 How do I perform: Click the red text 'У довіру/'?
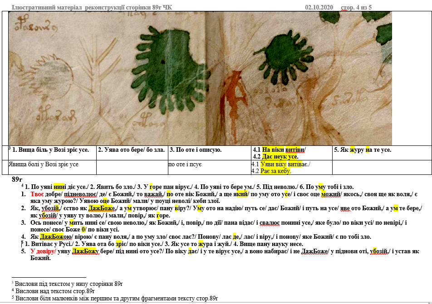click(x=43, y=251)
